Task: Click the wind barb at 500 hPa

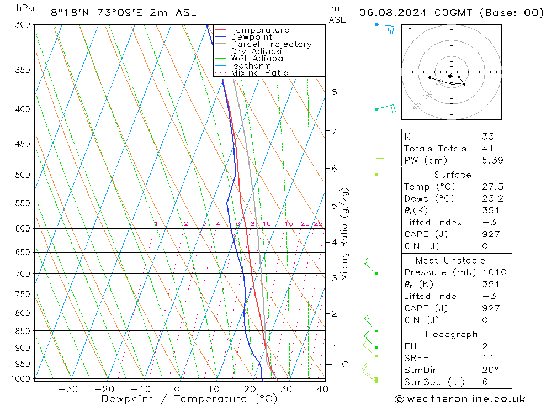Action: [380, 166]
